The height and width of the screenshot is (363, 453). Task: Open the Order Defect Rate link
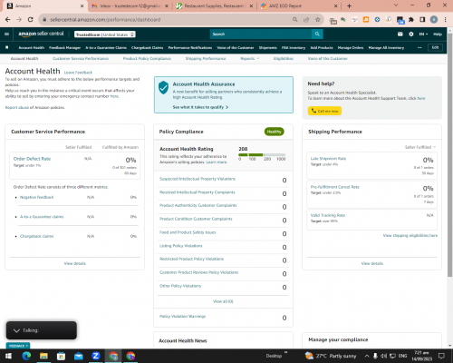[32, 159]
